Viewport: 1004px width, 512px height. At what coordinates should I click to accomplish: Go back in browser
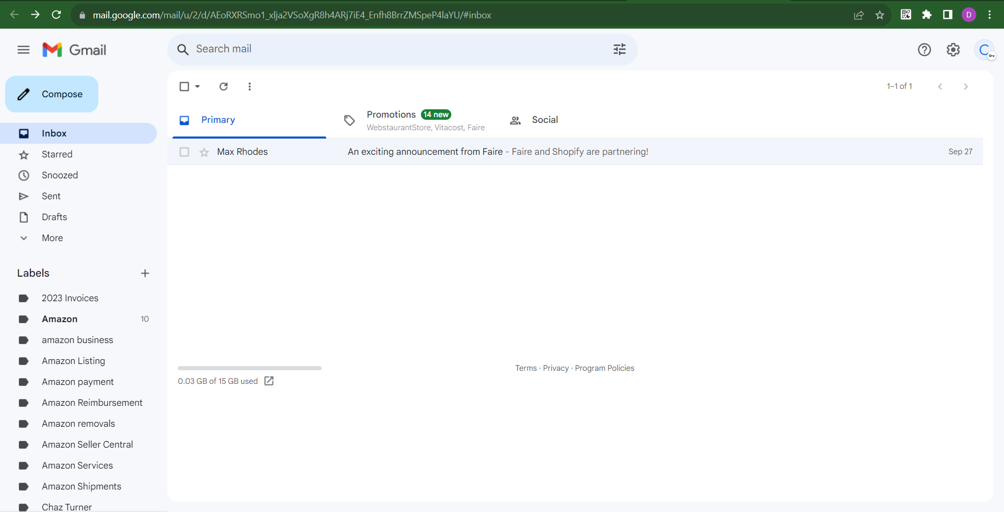coord(15,15)
